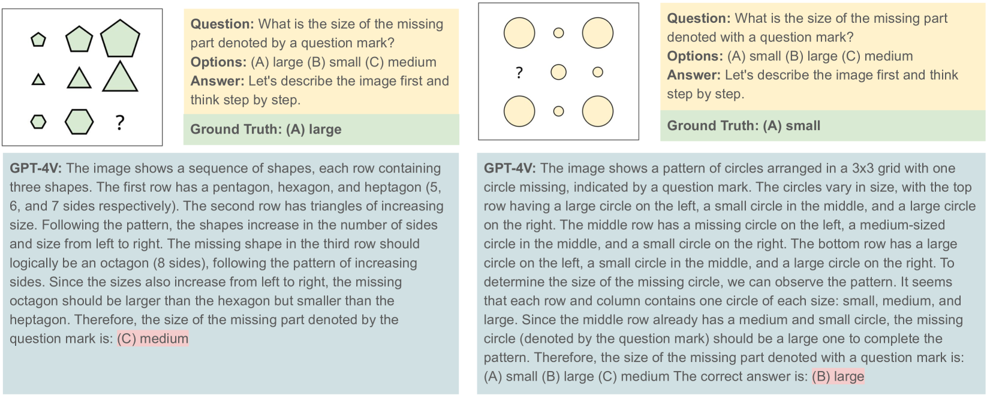Click the small circle in the middle row
Image resolution: width=996 pixels, height=398 pixels.
(x=597, y=73)
